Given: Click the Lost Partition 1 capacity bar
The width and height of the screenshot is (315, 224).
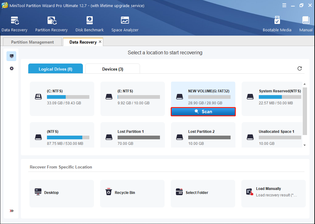Looking at the screenshot, I should pyautogui.click(x=138, y=137).
